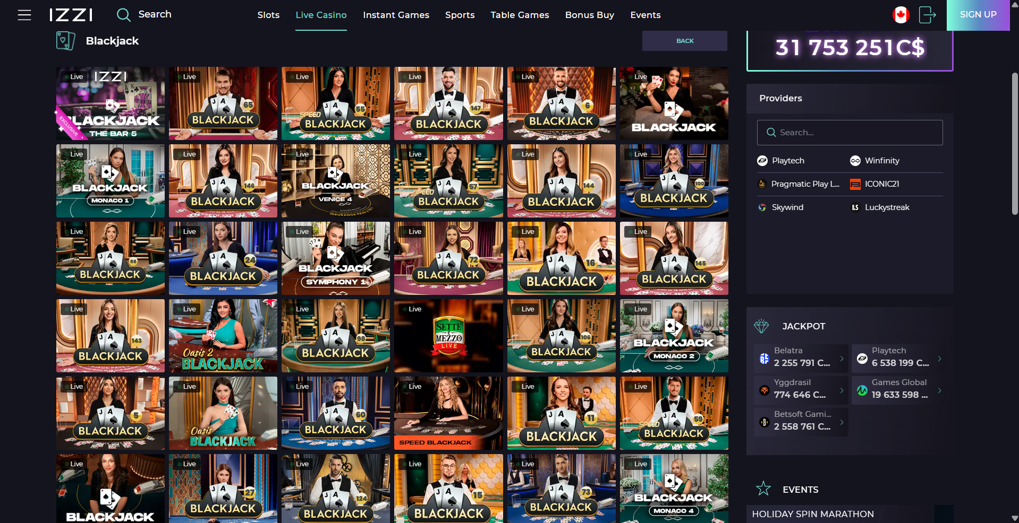1019x523 pixels.
Task: Select the Playtech provider icon
Action: click(x=762, y=161)
